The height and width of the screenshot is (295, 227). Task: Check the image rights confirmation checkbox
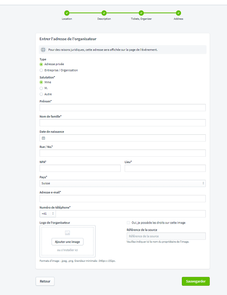(128, 223)
